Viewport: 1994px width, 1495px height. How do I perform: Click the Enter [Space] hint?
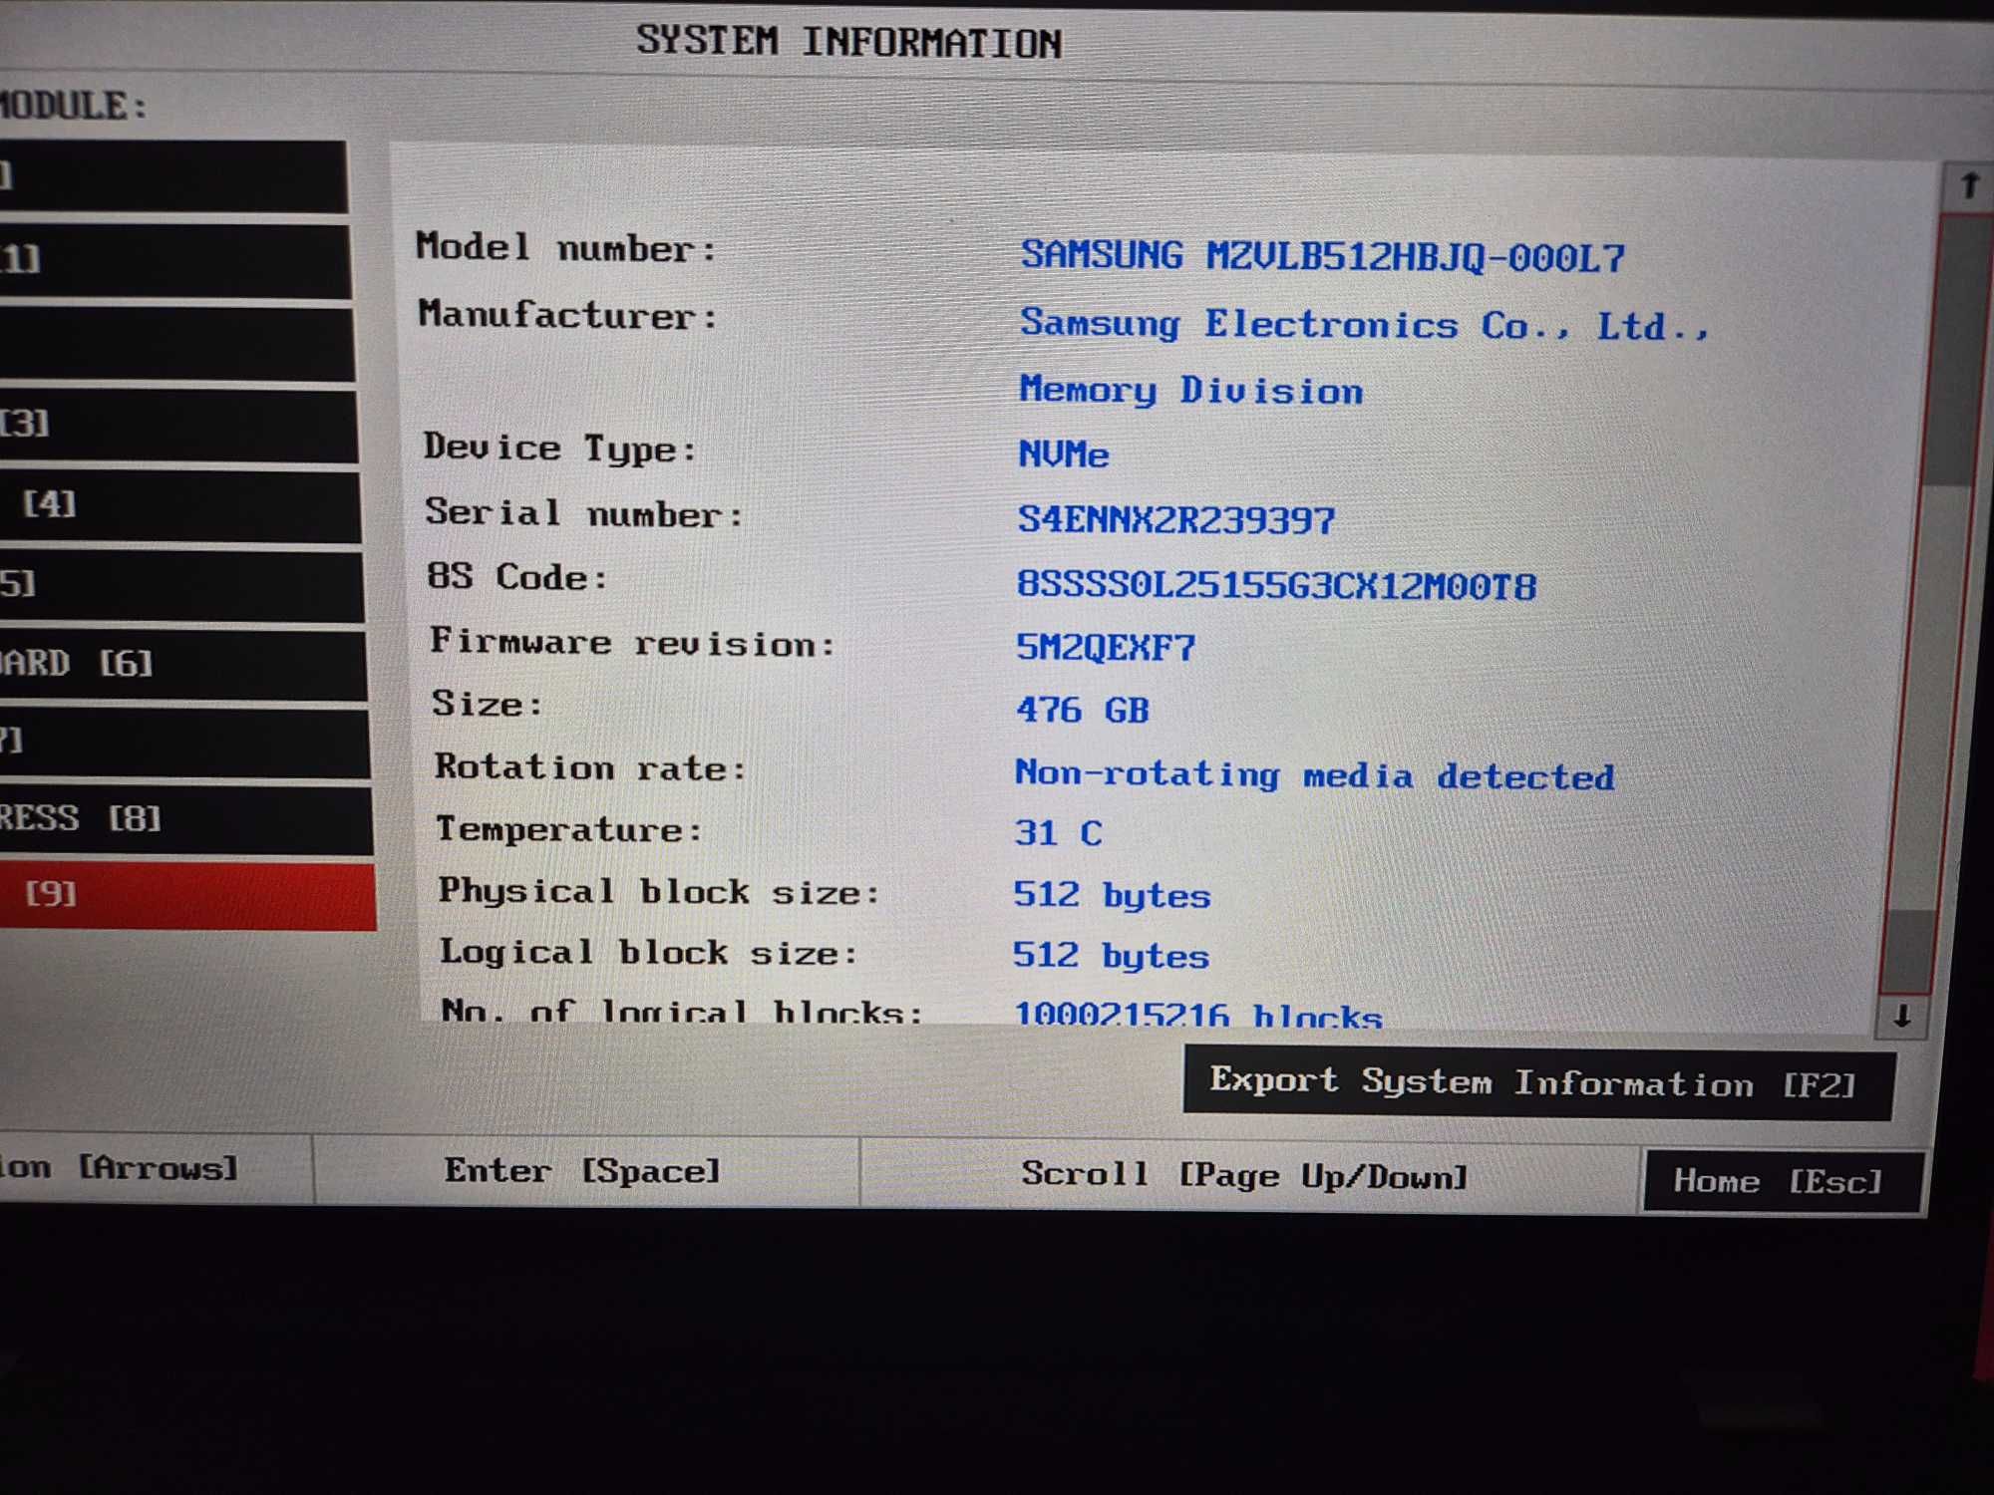point(583,1170)
